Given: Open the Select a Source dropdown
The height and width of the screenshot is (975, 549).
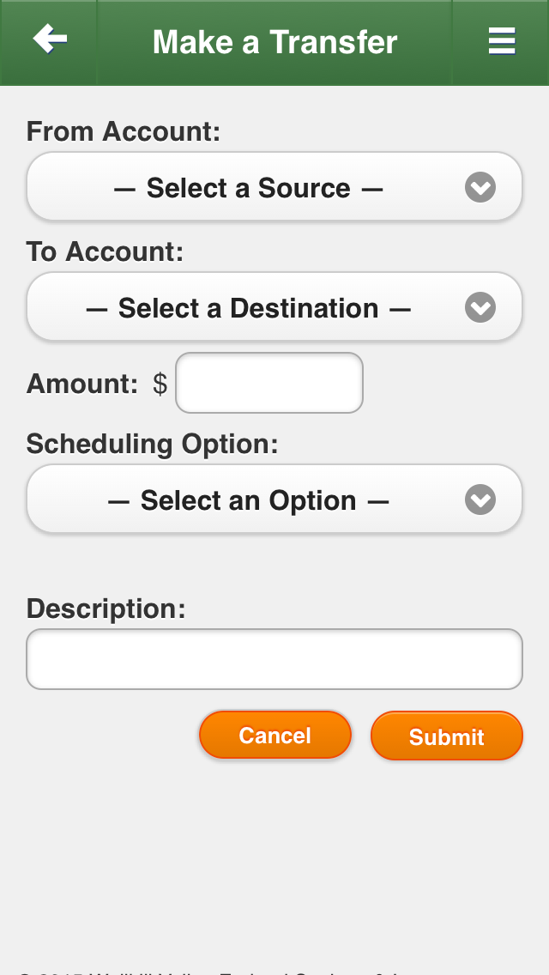Looking at the screenshot, I should pos(249,187).
